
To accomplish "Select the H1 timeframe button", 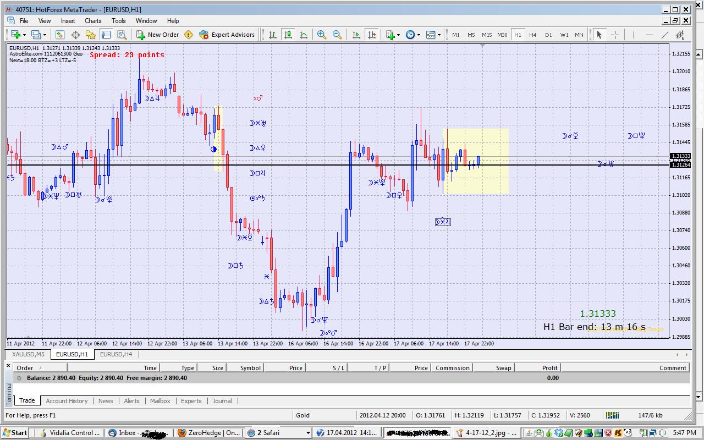I will 518,35.
